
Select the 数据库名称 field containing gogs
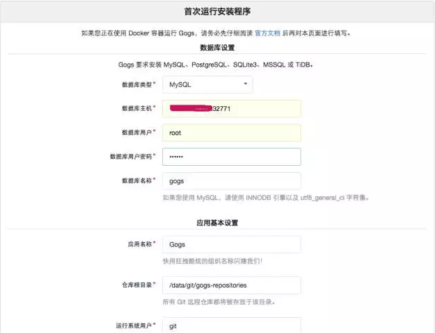232,181
